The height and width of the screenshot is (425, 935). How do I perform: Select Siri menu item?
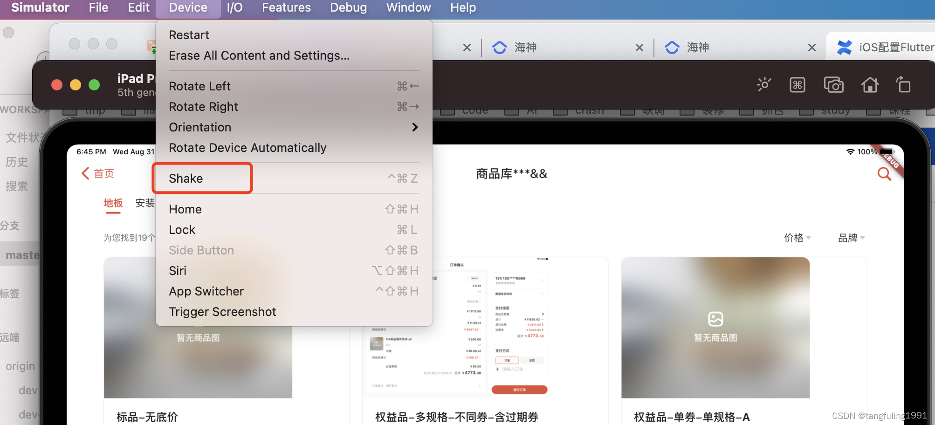(x=294, y=271)
